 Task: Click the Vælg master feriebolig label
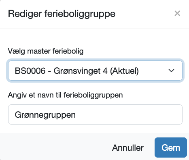(x=46, y=51)
